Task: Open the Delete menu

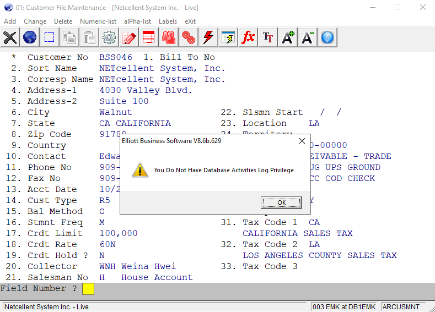Action: 63,21
